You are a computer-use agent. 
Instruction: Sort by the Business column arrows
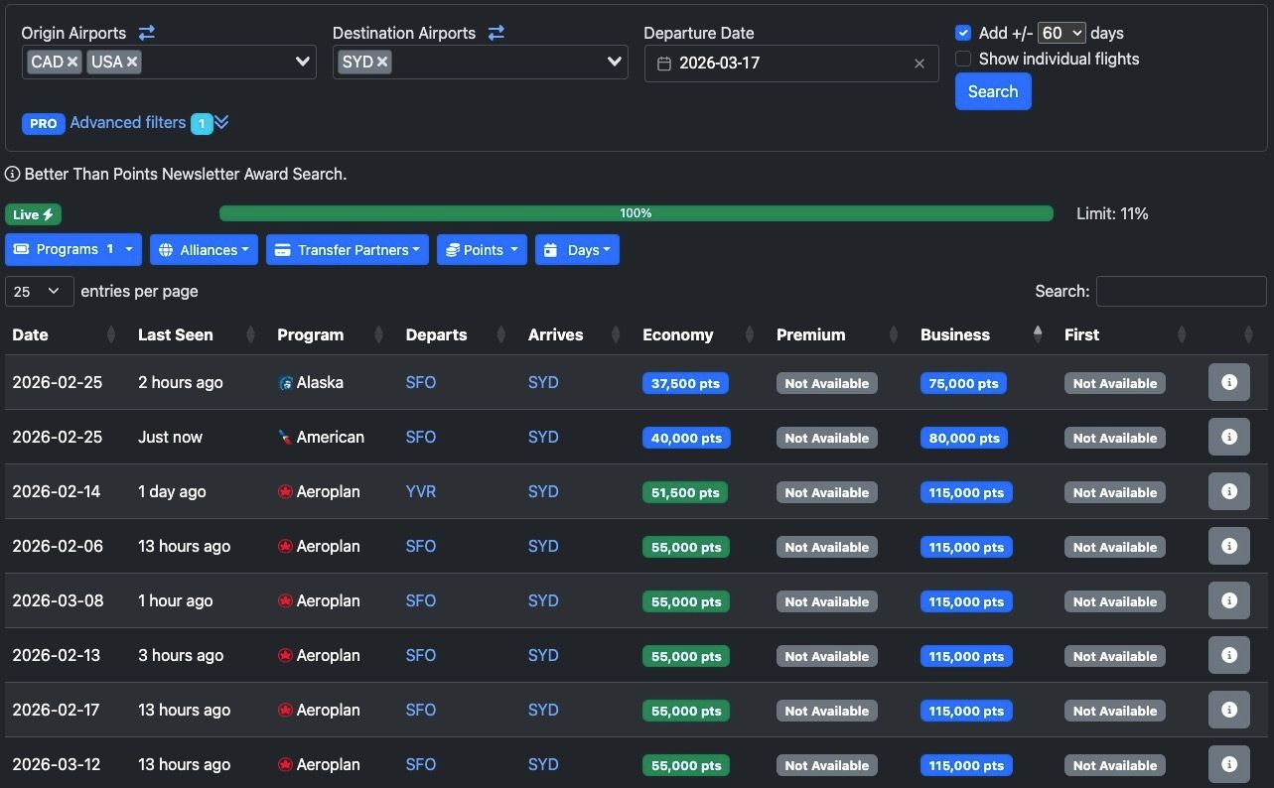click(x=1038, y=334)
